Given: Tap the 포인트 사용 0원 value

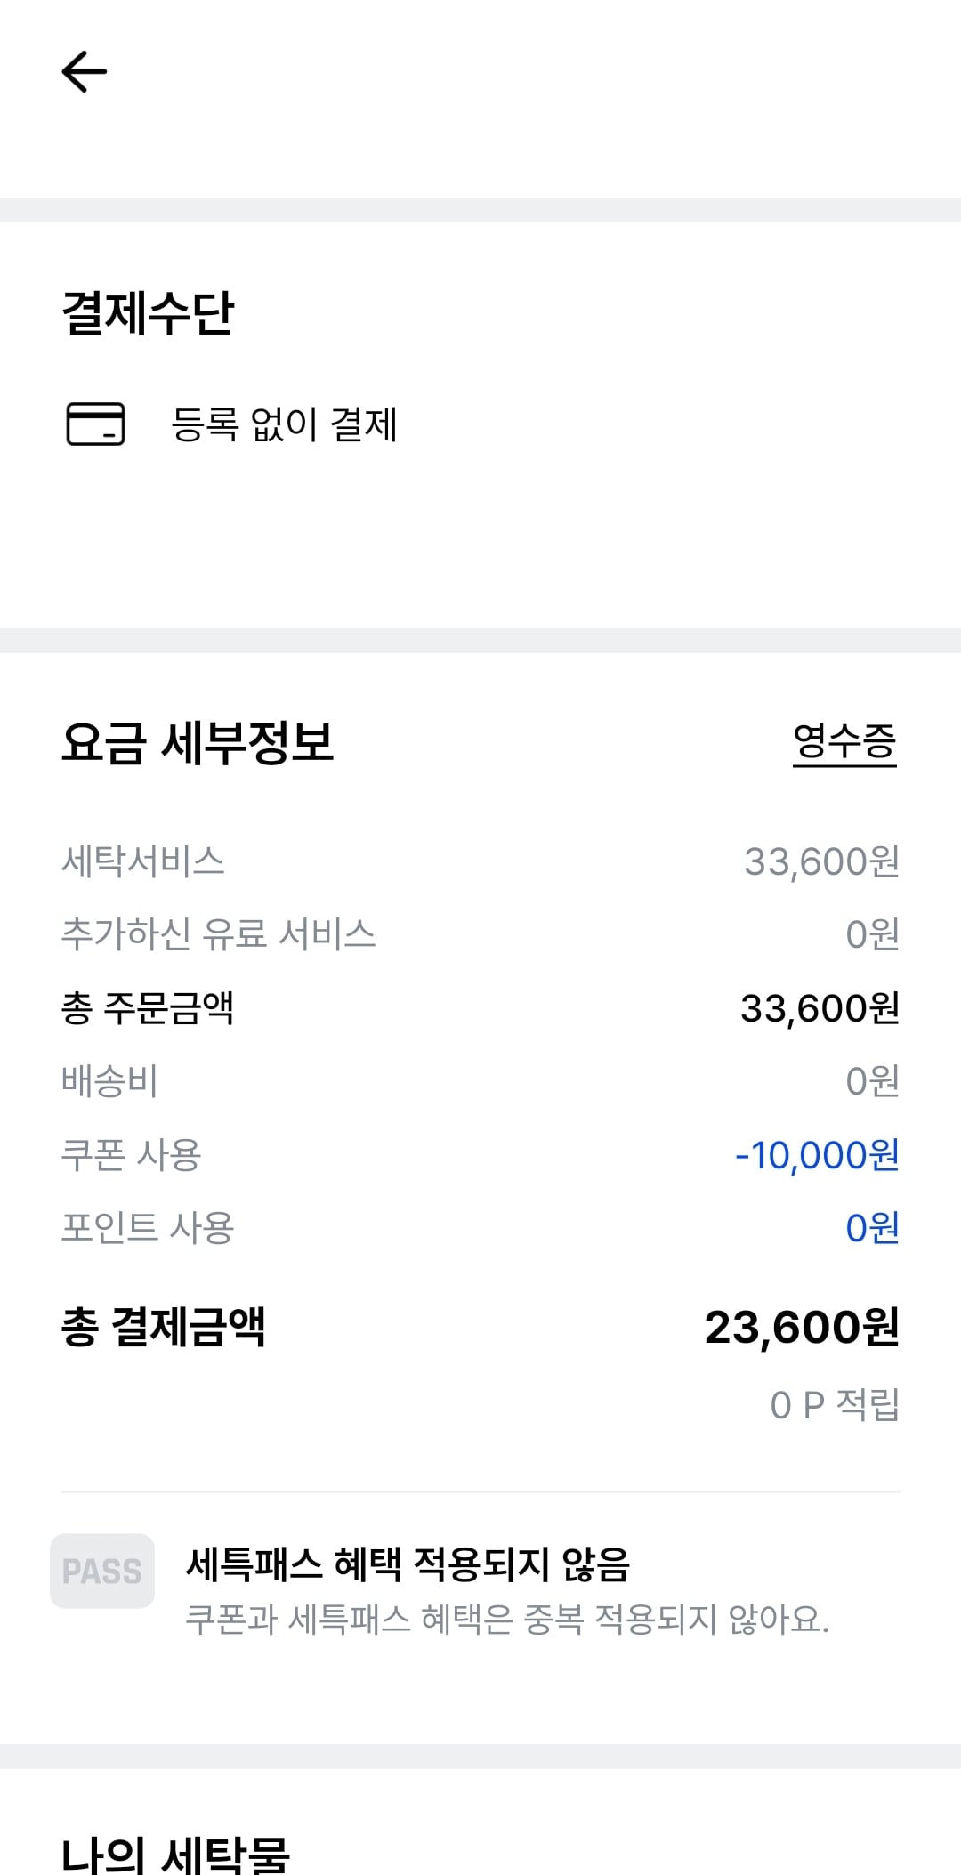Looking at the screenshot, I should pos(872,1228).
